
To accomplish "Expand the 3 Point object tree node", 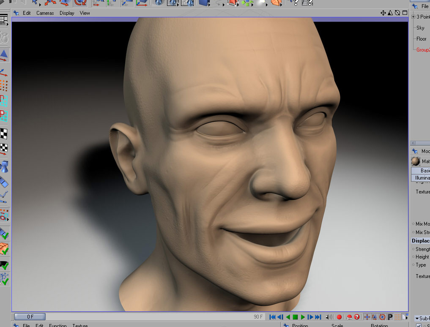I will (x=413, y=17).
